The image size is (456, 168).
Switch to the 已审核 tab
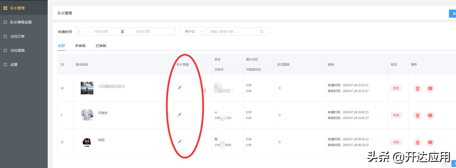101,46
